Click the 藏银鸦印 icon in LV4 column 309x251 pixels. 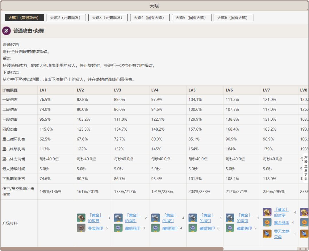[x=155, y=228]
